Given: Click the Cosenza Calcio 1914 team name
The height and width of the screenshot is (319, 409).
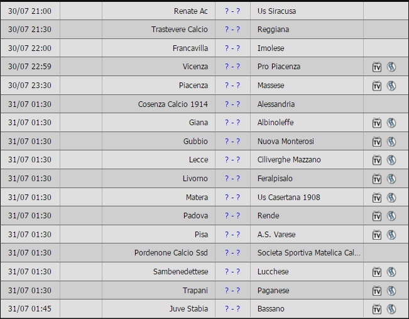Looking at the screenshot, I should pos(173,104).
